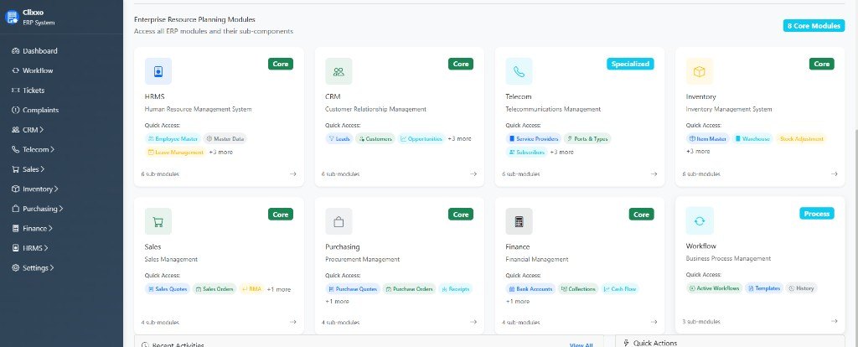Open Leads quick access chip
The height and width of the screenshot is (347, 858).
(x=339, y=139)
